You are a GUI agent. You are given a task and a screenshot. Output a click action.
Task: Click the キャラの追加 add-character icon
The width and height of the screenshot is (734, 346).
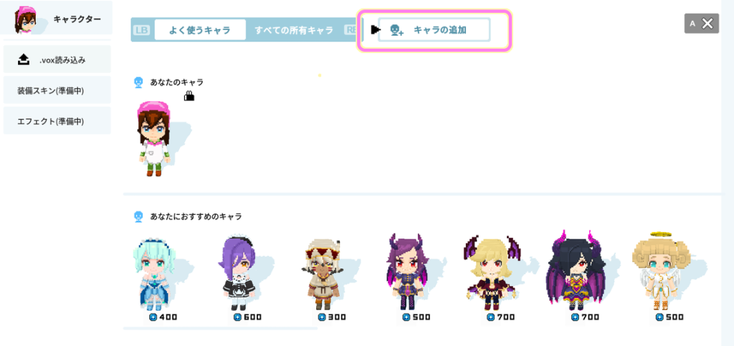pyautogui.click(x=396, y=30)
